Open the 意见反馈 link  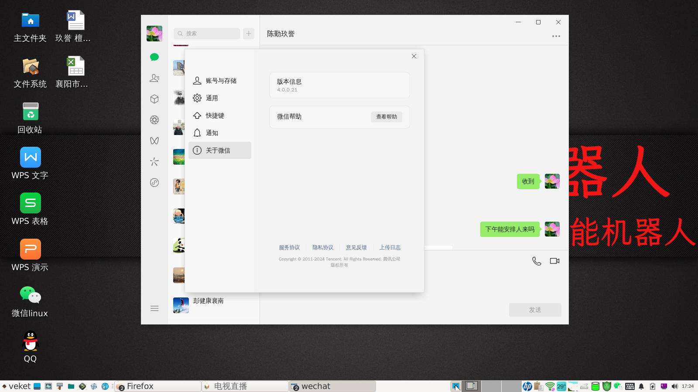[x=356, y=247]
